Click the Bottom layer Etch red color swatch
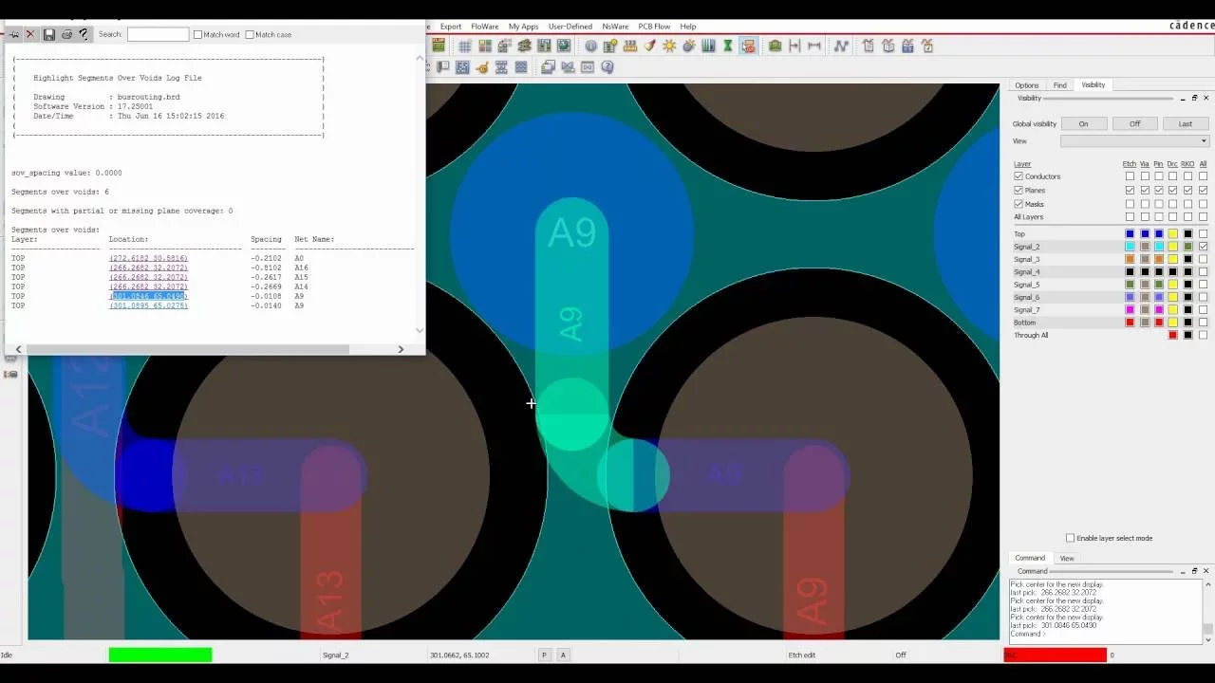Screen dimensions: 1215x683 pyautogui.click(x=1130, y=323)
